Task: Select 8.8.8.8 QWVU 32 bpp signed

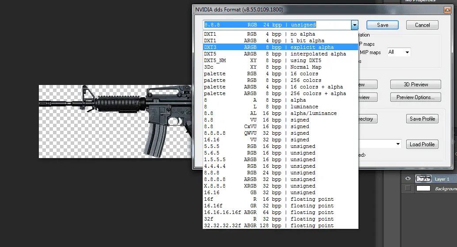Action: click(280, 133)
